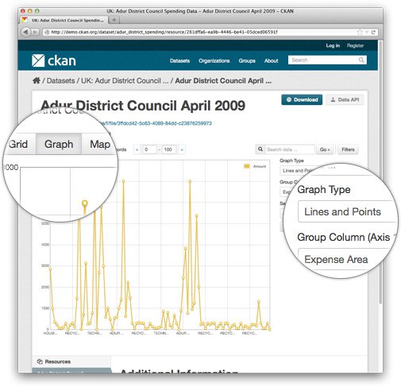Click the browser reload icon
The image size is (401, 387).
coord(373,32)
